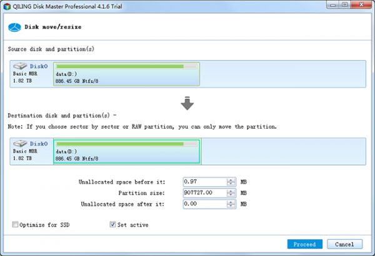The height and width of the screenshot is (256, 375).
Task: Minimize the QILING Disk Master window
Action: [333, 5]
